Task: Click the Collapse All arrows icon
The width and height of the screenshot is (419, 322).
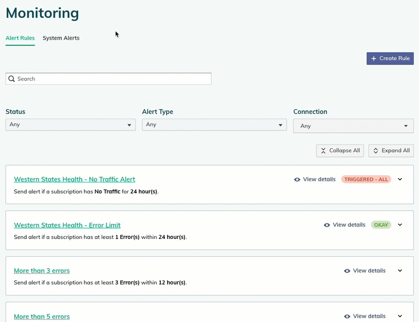Action: [x=323, y=151]
